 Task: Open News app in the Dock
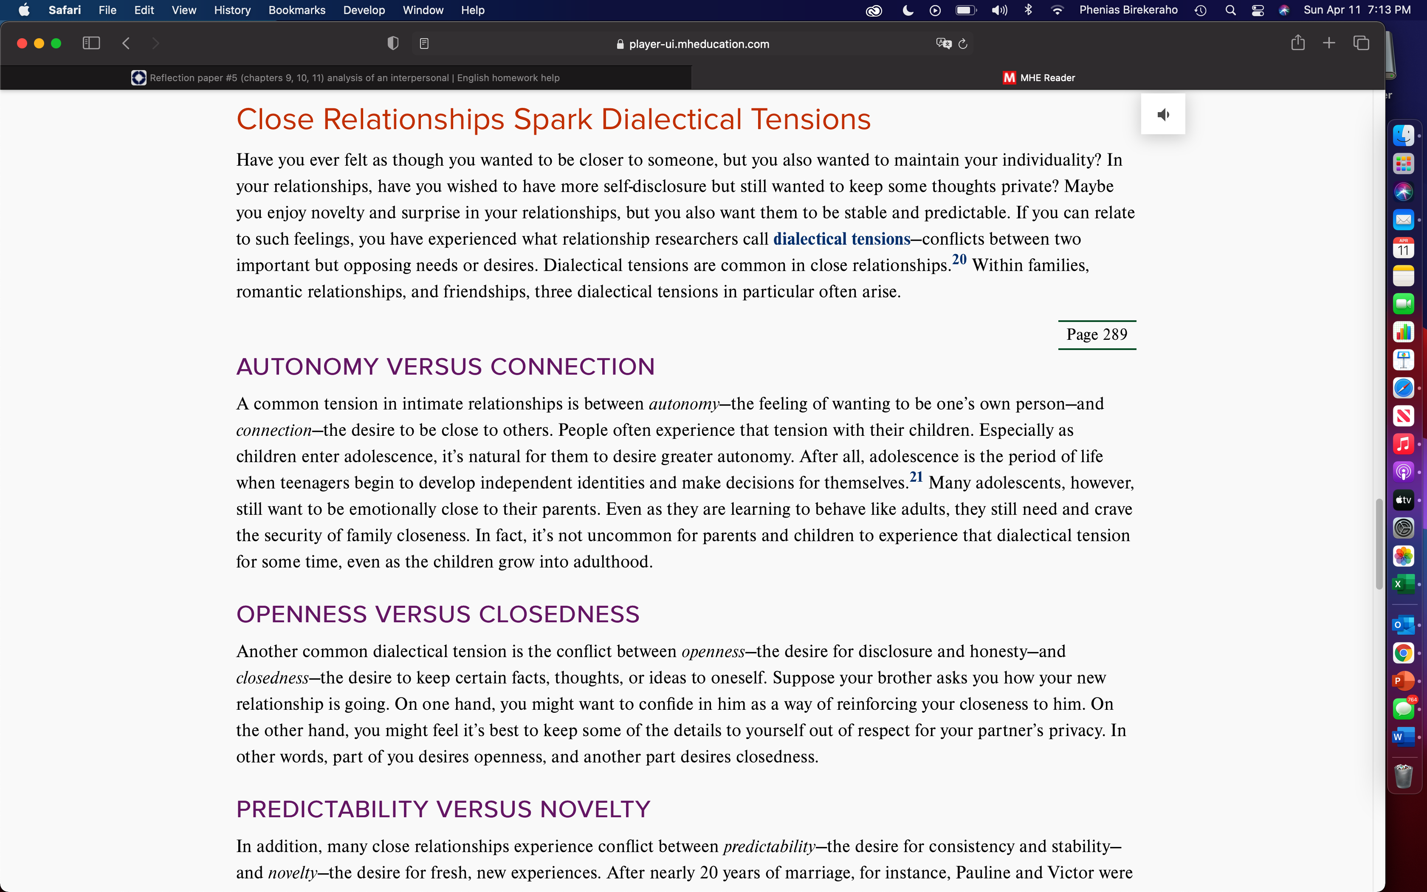pyautogui.click(x=1403, y=416)
